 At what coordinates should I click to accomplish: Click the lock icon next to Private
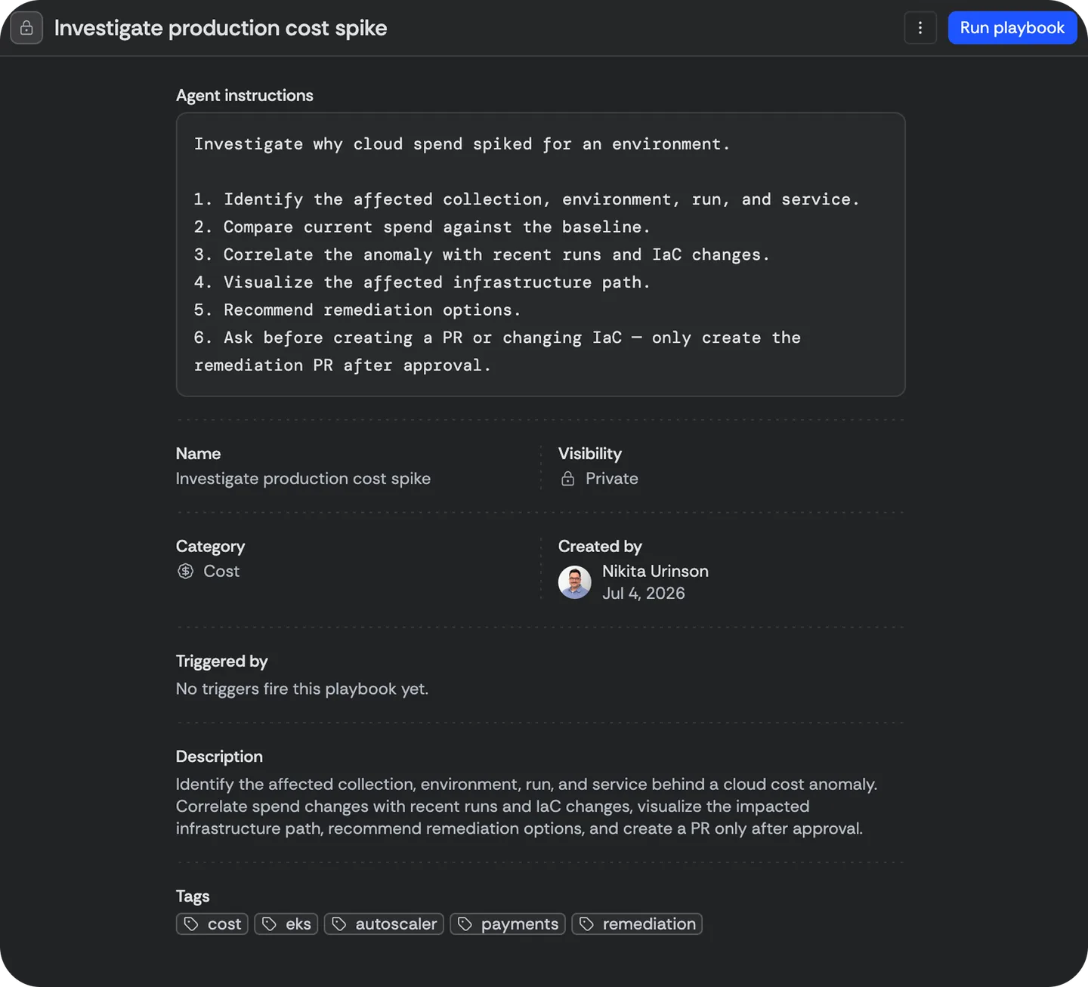coord(568,479)
